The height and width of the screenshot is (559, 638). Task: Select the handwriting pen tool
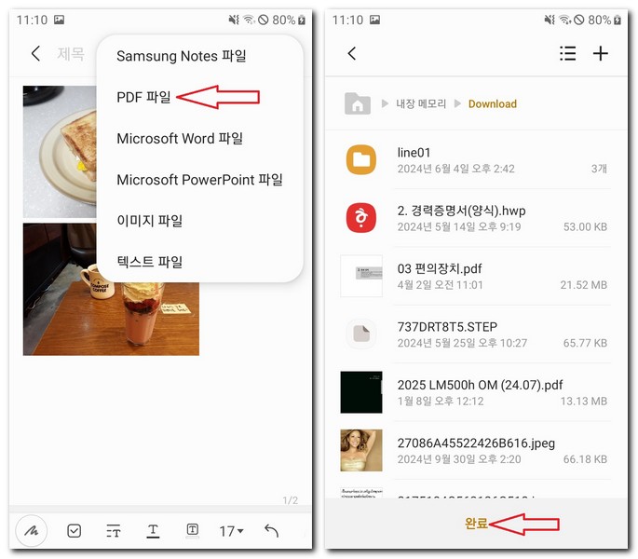32,530
